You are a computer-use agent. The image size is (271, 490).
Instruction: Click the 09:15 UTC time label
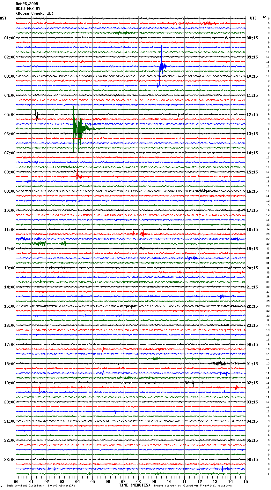(252, 57)
